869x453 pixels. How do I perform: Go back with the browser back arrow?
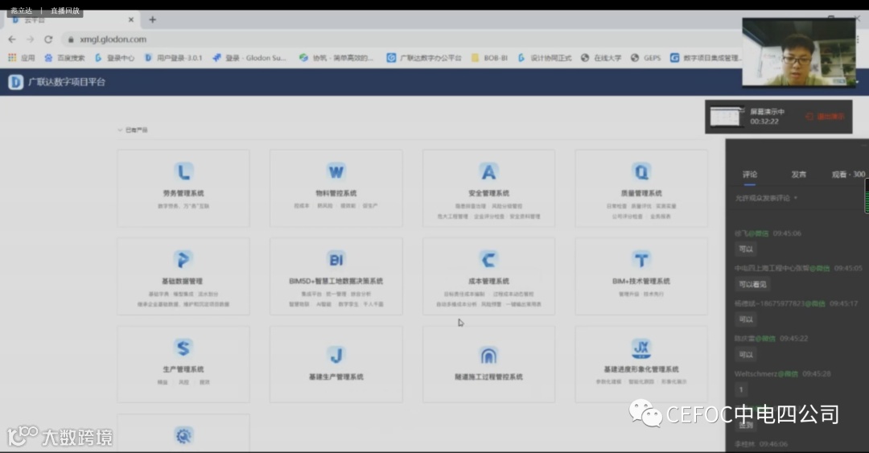pyautogui.click(x=12, y=39)
